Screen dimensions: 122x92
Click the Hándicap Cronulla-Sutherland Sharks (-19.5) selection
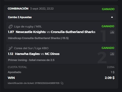tap(38, 38)
